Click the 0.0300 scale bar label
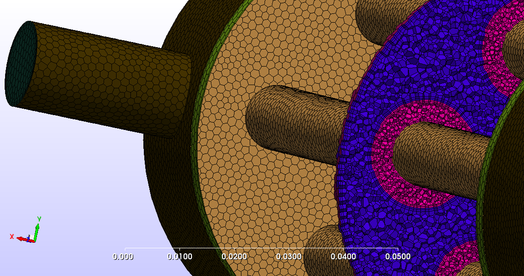 click(289, 257)
